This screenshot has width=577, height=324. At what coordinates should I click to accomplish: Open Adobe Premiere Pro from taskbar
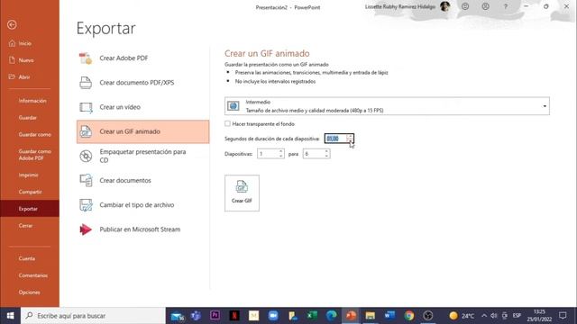[x=215, y=316]
